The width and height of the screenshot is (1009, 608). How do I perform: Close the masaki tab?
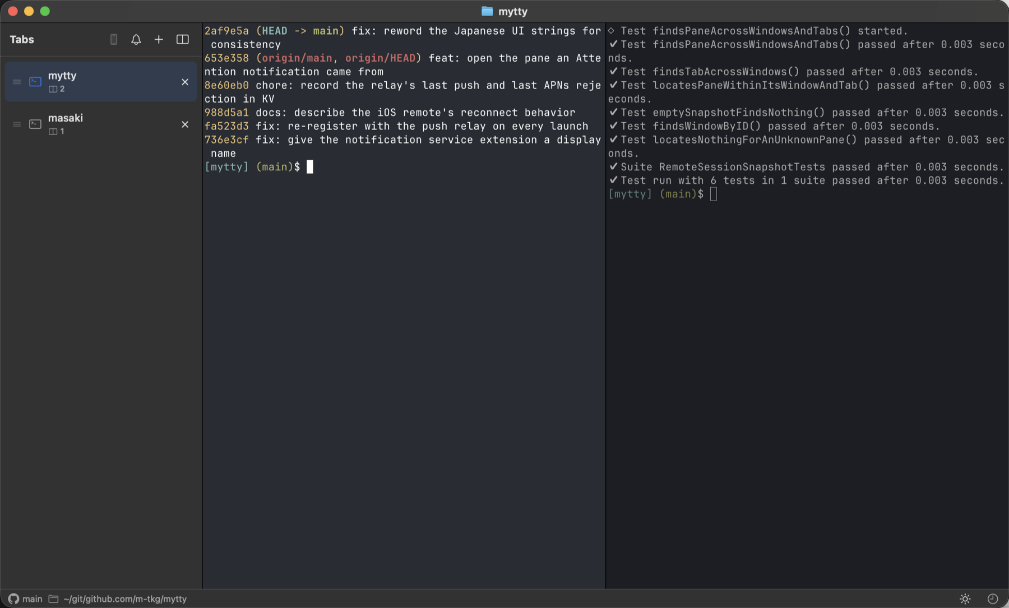click(x=185, y=124)
